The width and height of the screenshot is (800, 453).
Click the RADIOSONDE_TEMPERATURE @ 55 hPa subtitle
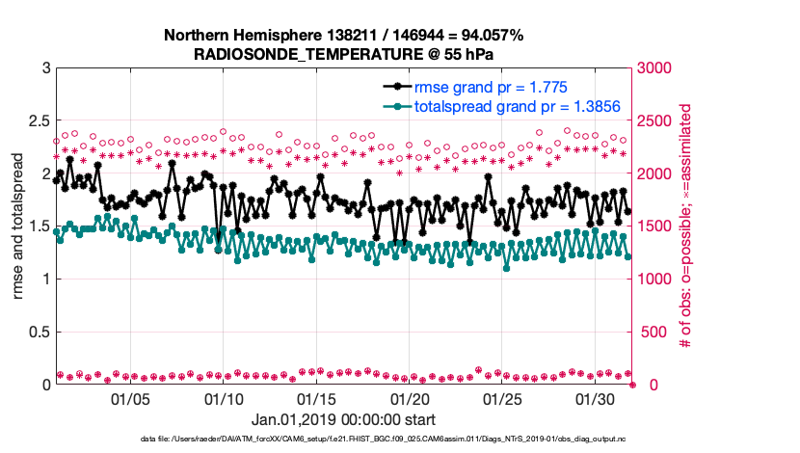[343, 54]
